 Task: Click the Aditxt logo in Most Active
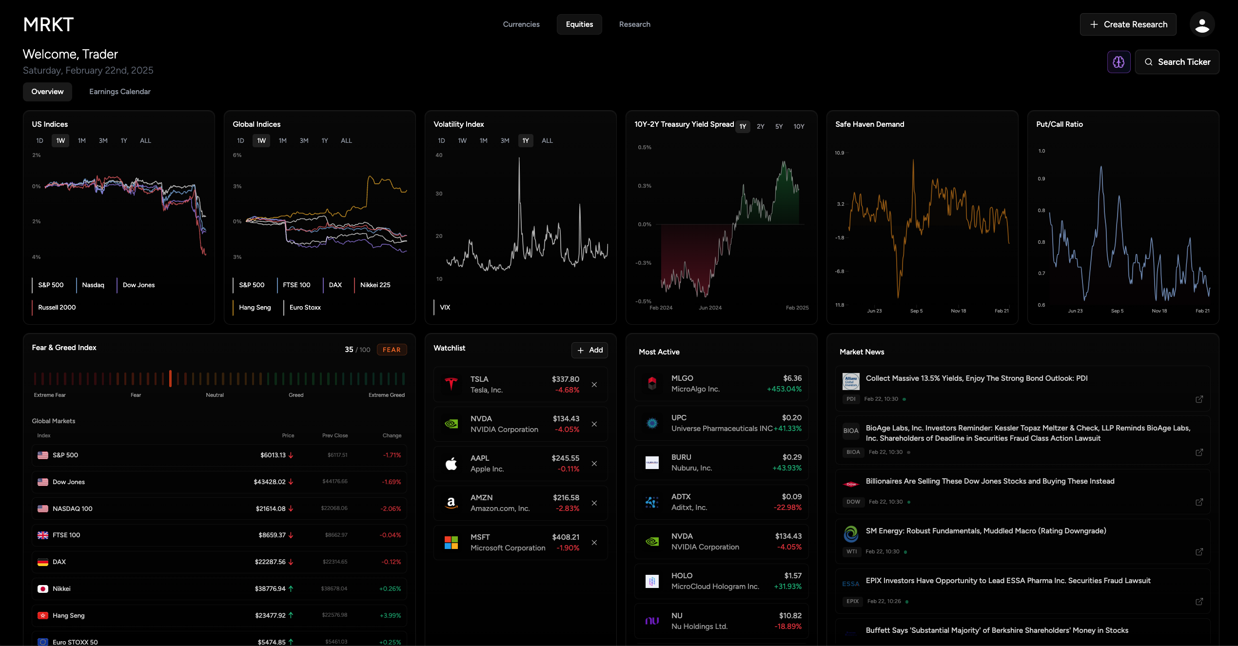click(652, 502)
